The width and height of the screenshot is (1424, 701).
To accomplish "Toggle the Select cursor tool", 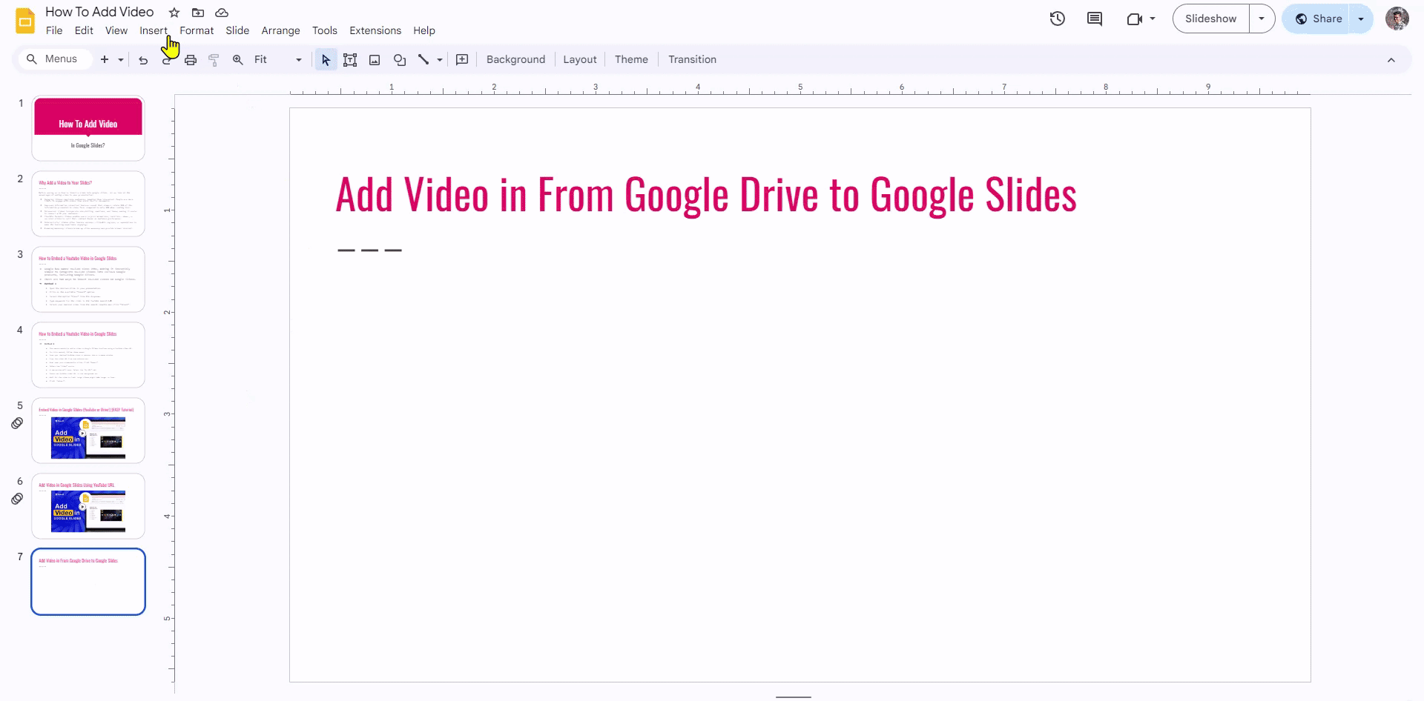I will (x=325, y=59).
